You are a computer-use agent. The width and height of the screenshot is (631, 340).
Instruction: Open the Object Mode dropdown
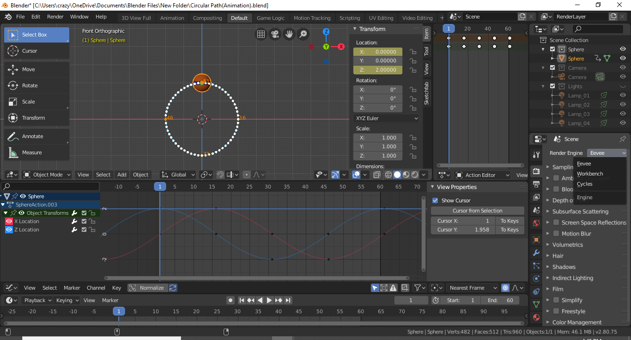[47, 175]
